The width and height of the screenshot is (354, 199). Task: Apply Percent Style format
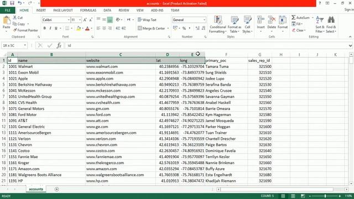[184, 28]
